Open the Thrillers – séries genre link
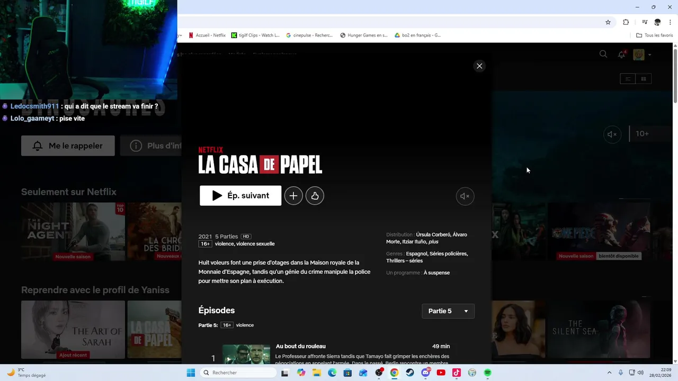Screen dimensions: 678x381 coord(405,261)
